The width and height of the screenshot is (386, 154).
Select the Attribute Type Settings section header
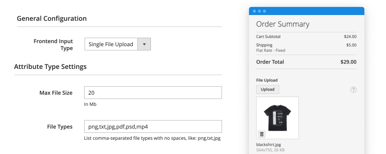click(x=50, y=67)
